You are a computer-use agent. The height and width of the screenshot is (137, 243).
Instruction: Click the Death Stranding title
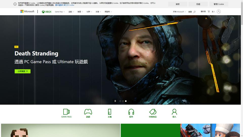pyautogui.click(x=36, y=54)
